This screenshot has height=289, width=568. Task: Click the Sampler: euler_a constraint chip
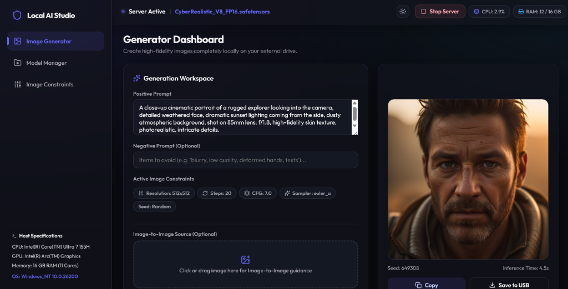(307, 193)
